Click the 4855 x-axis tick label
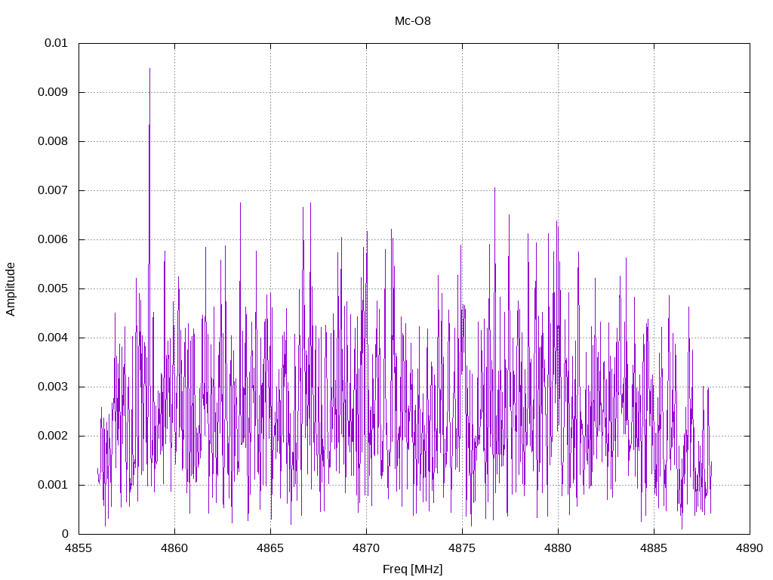Image resolution: width=773 pixels, height=580 pixels. pos(79,548)
